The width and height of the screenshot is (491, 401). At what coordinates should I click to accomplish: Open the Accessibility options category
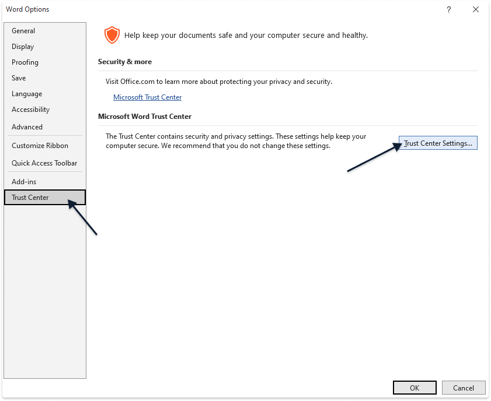pos(30,110)
